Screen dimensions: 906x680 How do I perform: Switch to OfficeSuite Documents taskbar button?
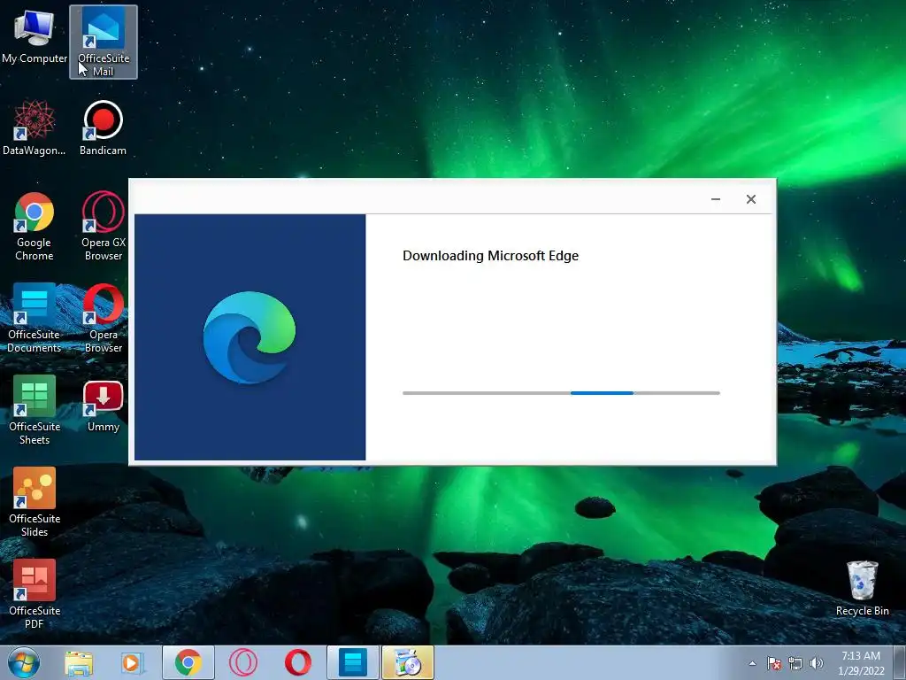tap(353, 662)
